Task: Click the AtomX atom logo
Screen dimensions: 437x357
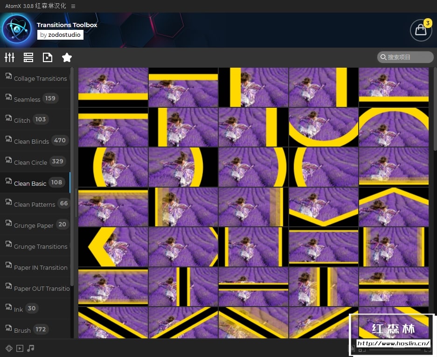Action: point(17,29)
